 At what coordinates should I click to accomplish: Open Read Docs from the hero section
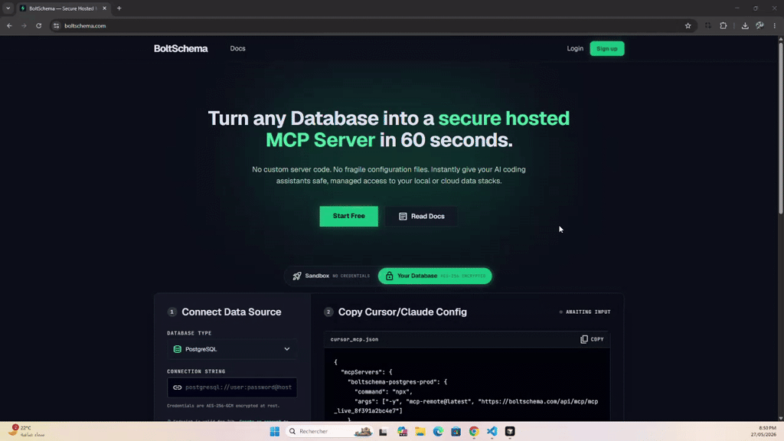[x=422, y=216]
